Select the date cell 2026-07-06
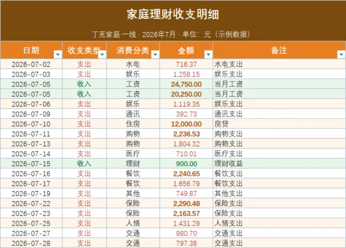This screenshot has height=248, width=346. pyautogui.click(x=31, y=104)
